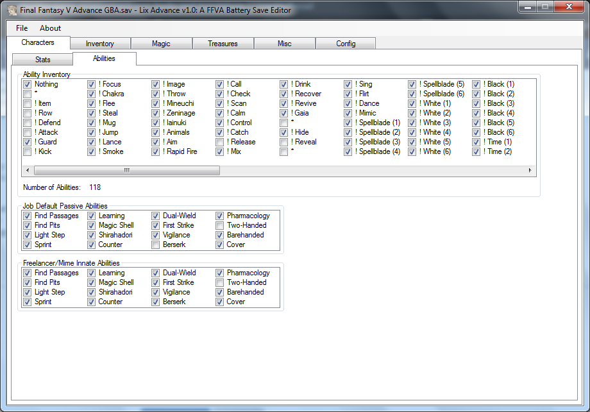Switch to the Magic tab
The height and width of the screenshot is (412, 590).
point(161,44)
